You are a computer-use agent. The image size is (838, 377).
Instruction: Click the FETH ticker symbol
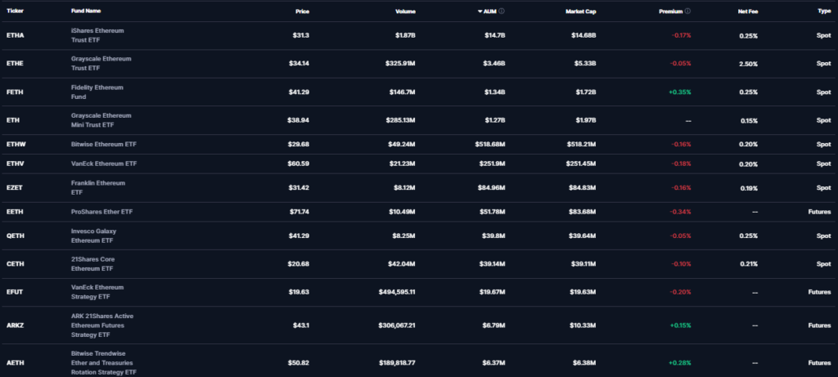tap(16, 92)
